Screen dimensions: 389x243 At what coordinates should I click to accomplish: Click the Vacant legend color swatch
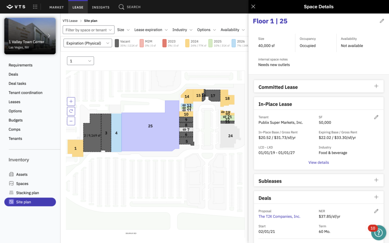[117, 43]
